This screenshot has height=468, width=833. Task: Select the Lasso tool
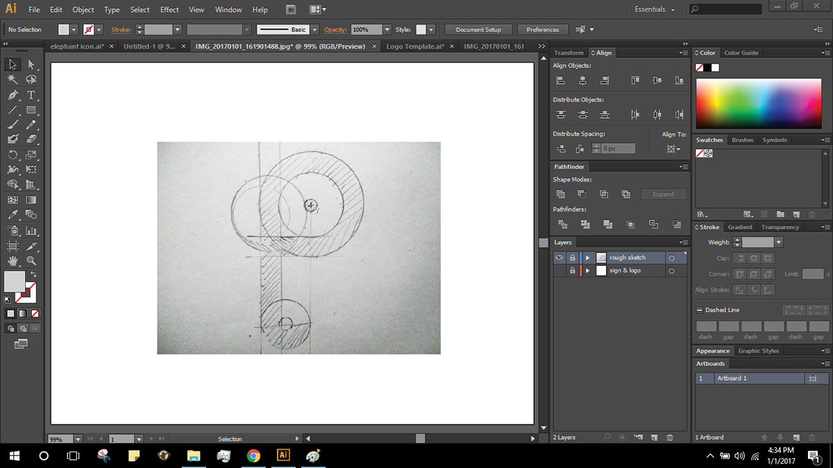tap(31, 80)
